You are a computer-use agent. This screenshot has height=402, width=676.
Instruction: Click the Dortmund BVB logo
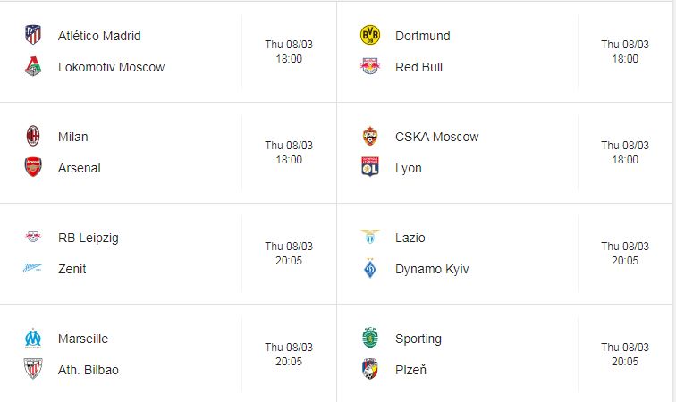[370, 36]
